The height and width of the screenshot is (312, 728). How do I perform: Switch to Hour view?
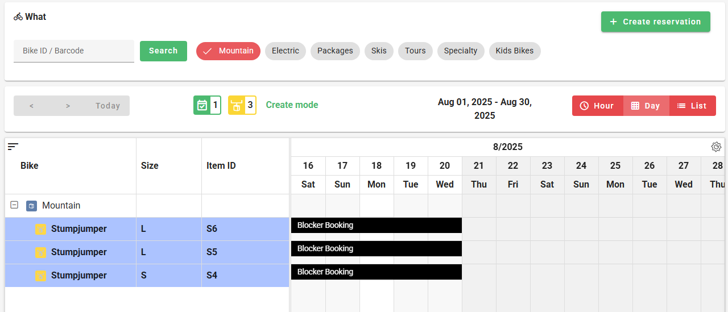[597, 106]
